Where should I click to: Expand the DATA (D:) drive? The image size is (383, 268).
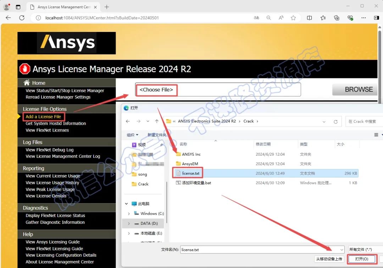click(129, 223)
